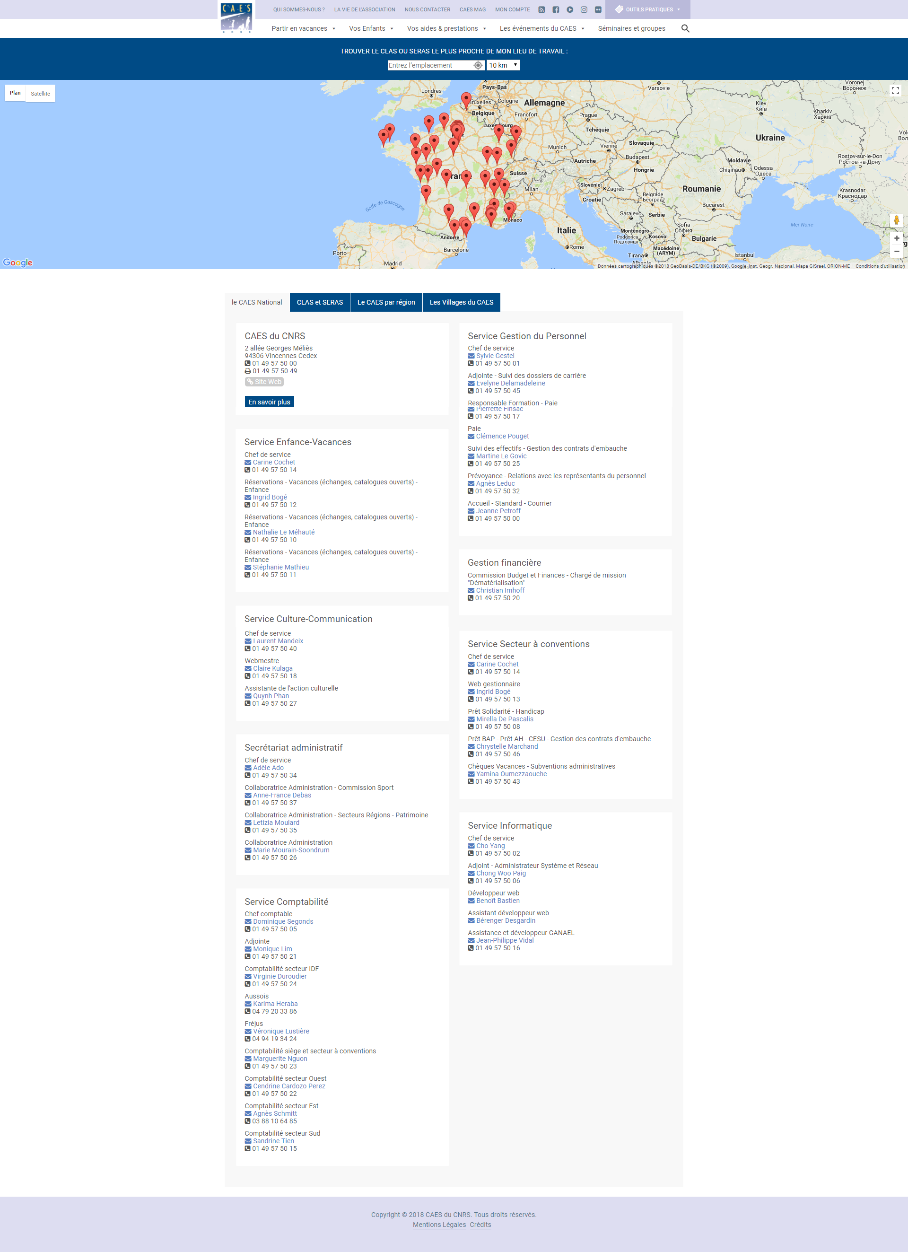Email Carine Cochet in Service Enfance-Vacances

click(x=274, y=462)
